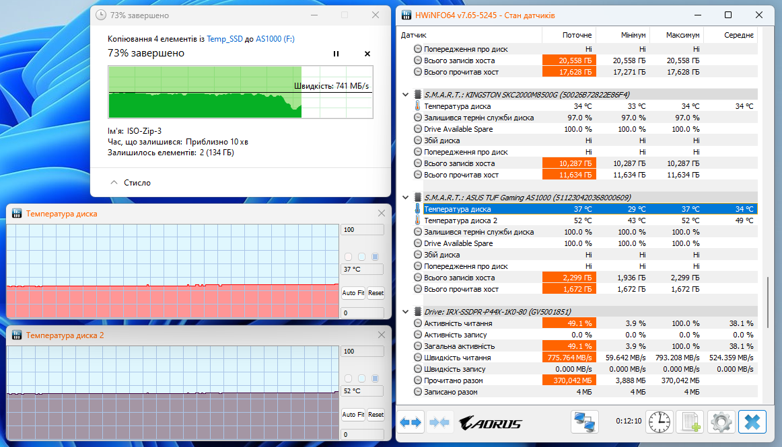Open HWiNFO sensor settings gear icon
The width and height of the screenshot is (782, 447).
tap(721, 422)
